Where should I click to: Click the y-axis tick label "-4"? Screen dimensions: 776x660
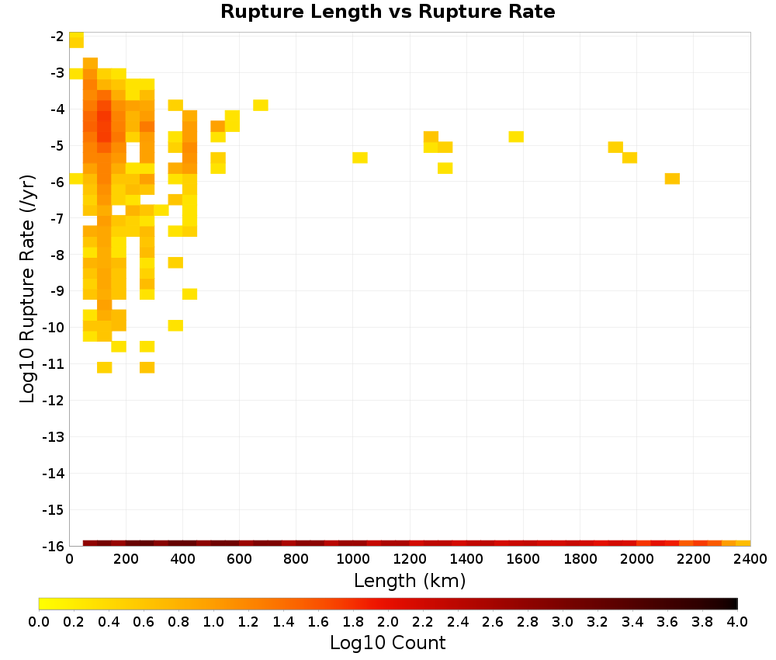[x=57, y=109]
